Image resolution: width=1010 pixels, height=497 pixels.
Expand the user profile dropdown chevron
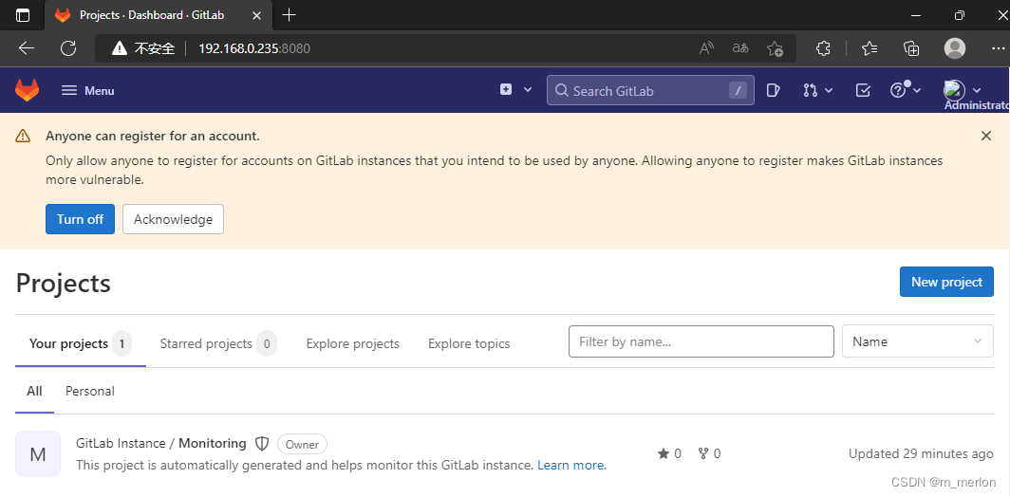(x=977, y=91)
